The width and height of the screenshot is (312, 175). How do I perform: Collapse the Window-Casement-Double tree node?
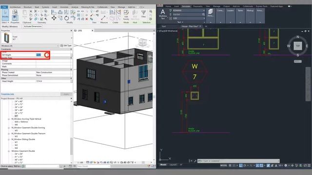pyautogui.click(x=9, y=151)
